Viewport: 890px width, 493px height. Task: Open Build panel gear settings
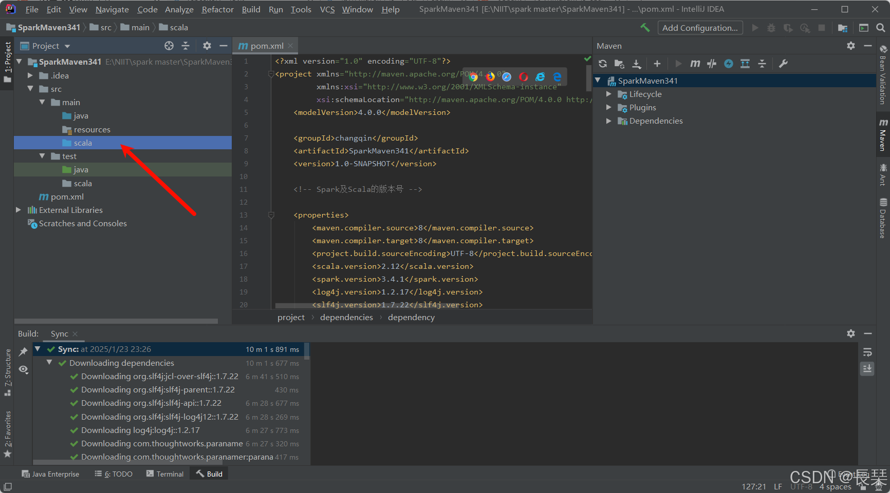851,333
